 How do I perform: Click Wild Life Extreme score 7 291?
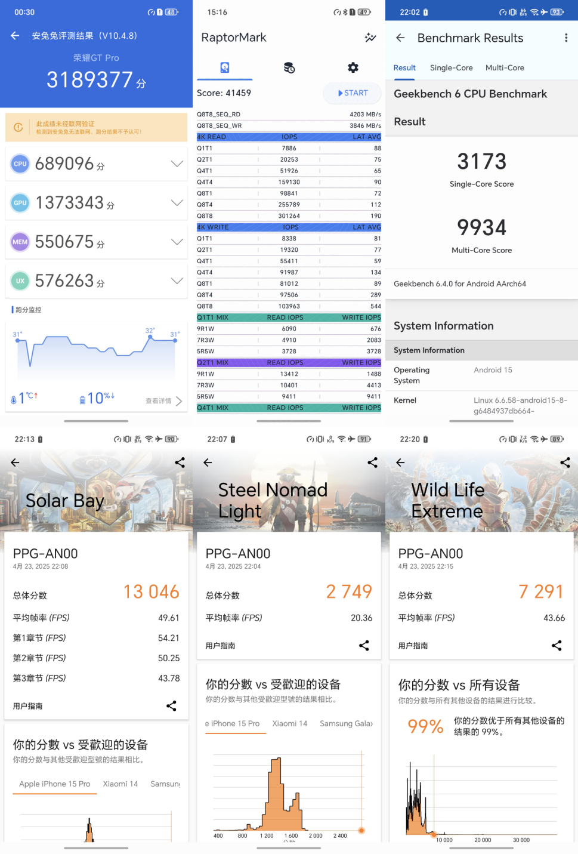coord(542,591)
